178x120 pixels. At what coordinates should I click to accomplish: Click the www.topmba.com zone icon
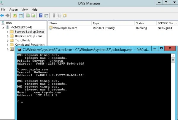point(51,28)
